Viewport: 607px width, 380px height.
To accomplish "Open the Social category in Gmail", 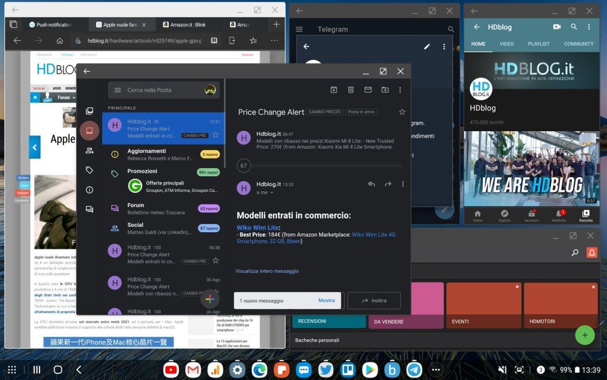I will (x=163, y=228).
